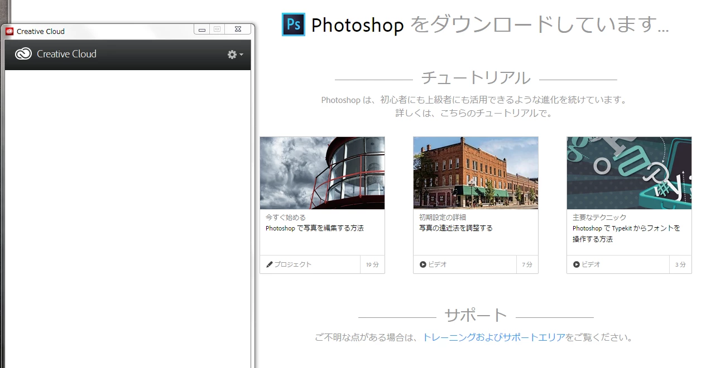This screenshot has height=368, width=706.
Task: Click the pencil icon beside 'プロジェクト'
Action: pos(269,264)
